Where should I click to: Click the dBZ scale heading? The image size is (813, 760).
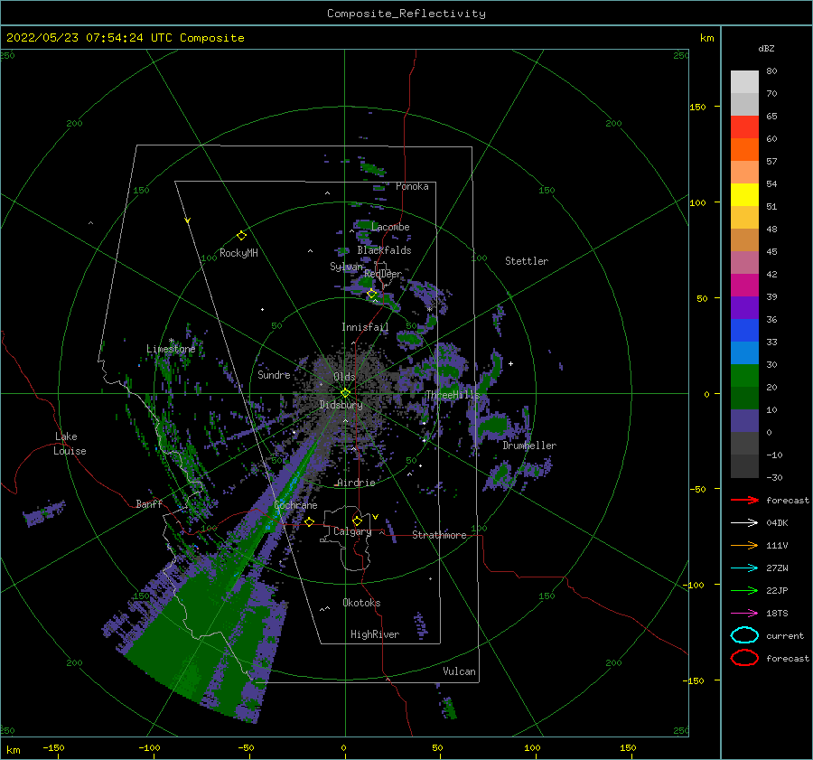tap(766, 48)
